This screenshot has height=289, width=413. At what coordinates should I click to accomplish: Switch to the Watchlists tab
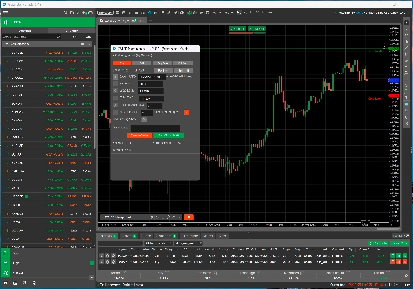pyautogui.click(x=24, y=31)
